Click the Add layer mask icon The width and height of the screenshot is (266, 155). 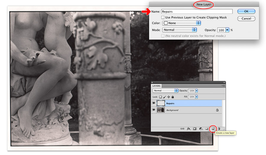click(195, 129)
